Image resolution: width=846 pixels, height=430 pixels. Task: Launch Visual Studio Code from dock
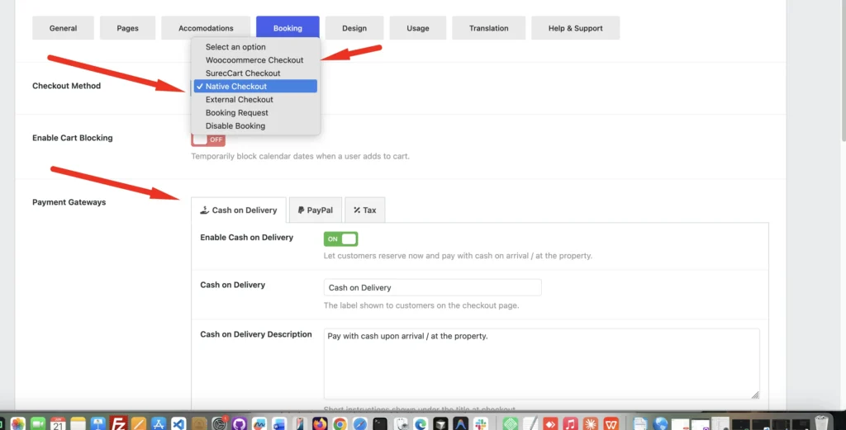(x=178, y=423)
